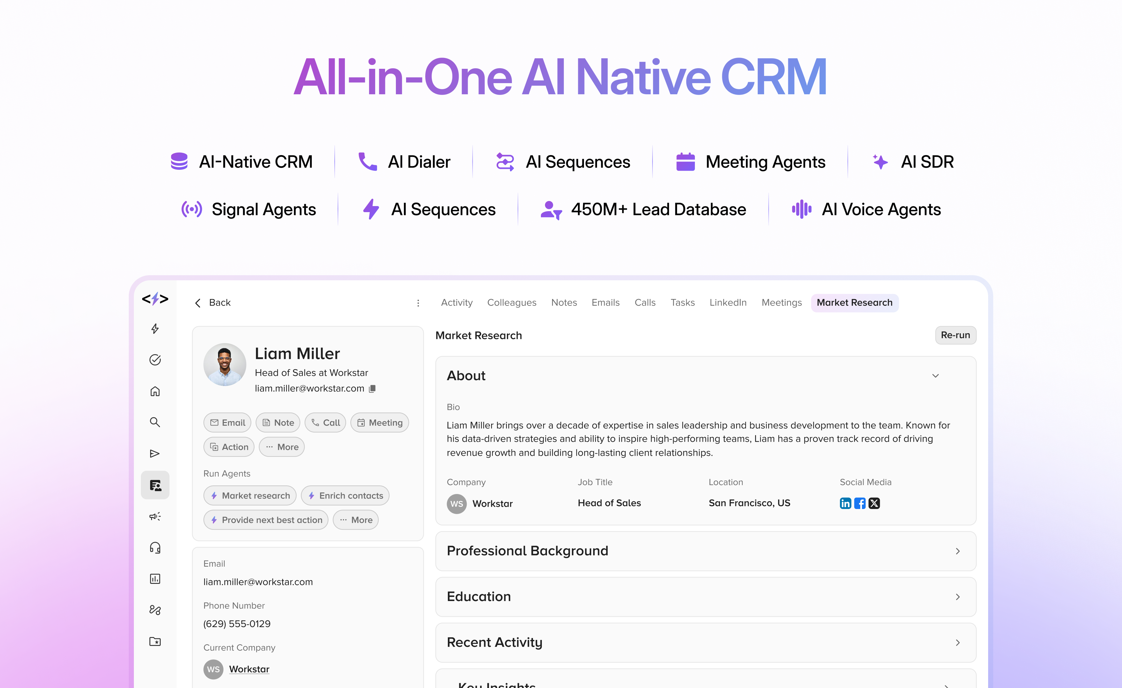Open the Emails tab
Screen dimensions: 1122x688
coord(605,303)
